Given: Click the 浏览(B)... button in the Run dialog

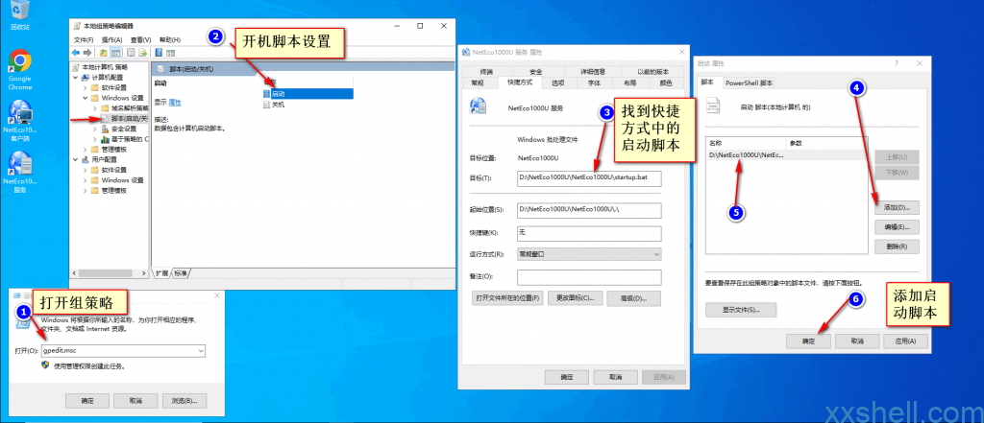Looking at the screenshot, I should (x=184, y=400).
